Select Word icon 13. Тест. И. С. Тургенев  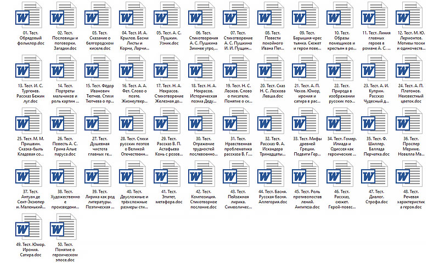coord(29,68)
